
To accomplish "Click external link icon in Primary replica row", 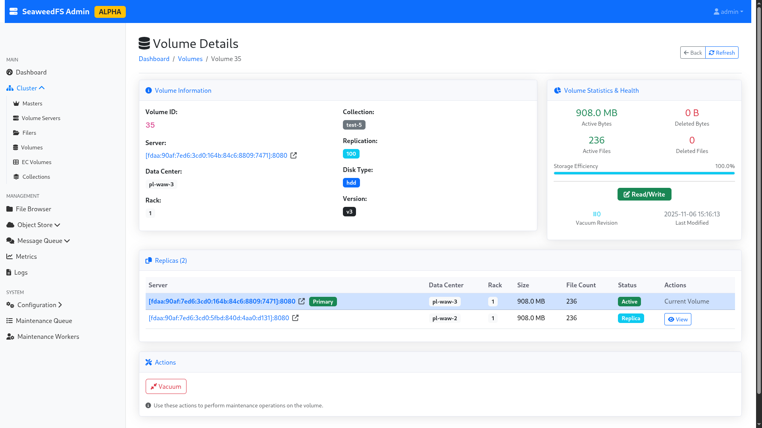I will 302,301.
